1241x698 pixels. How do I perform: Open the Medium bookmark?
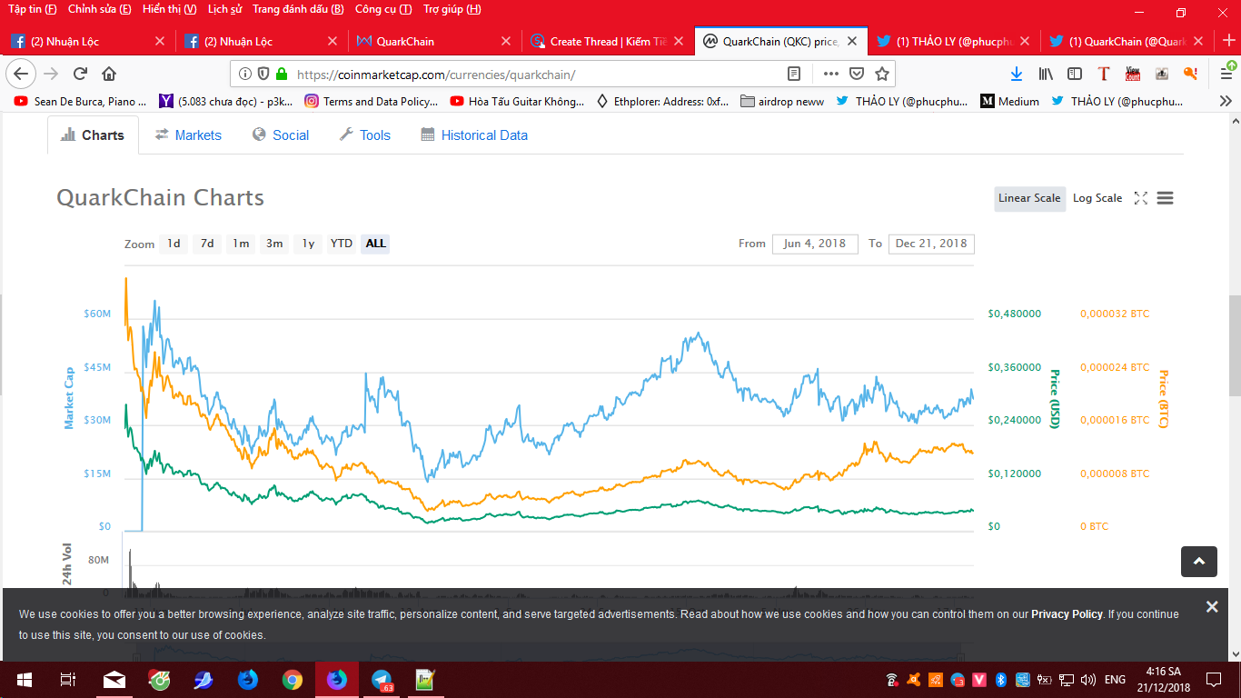tap(1009, 101)
